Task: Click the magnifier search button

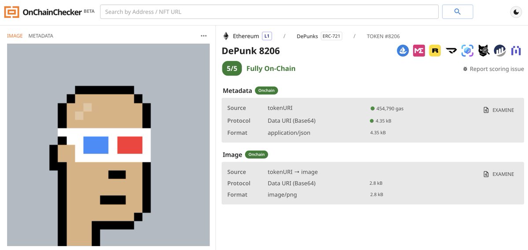Action: point(458,12)
